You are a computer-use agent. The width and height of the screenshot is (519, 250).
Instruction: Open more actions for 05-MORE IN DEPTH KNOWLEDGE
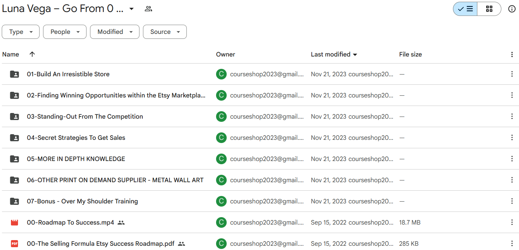pyautogui.click(x=512, y=159)
